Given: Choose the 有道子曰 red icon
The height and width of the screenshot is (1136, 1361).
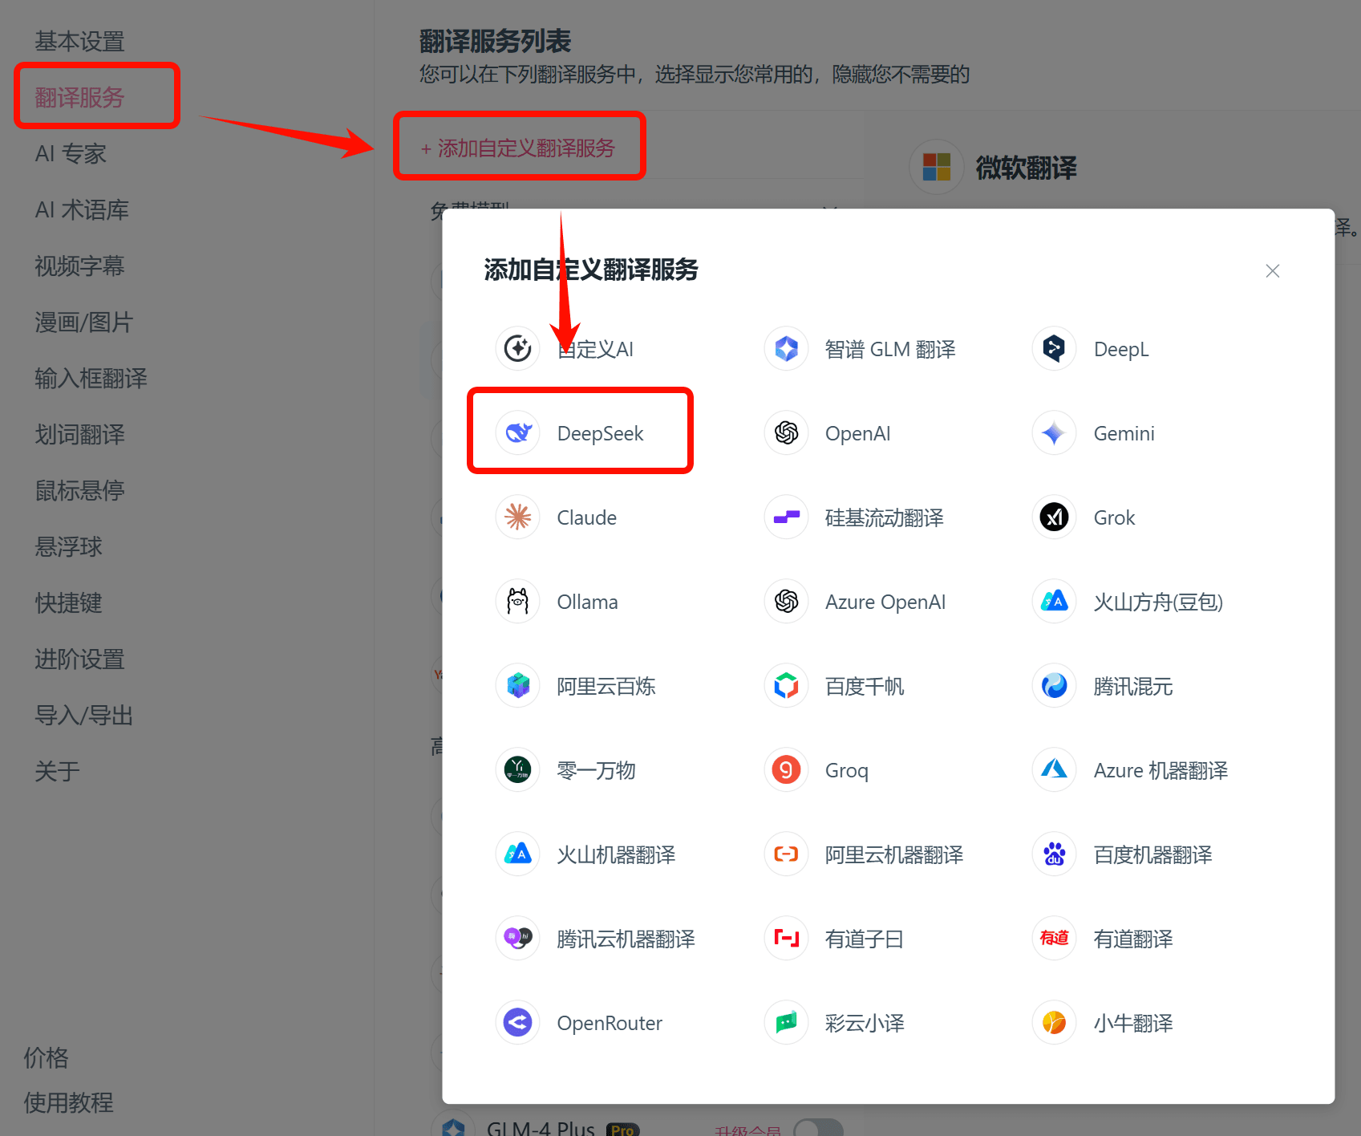Looking at the screenshot, I should click(786, 939).
